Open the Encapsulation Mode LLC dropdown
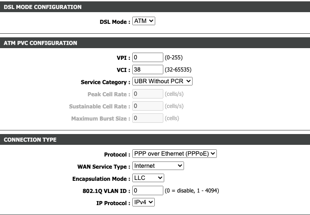 [x=148, y=178]
